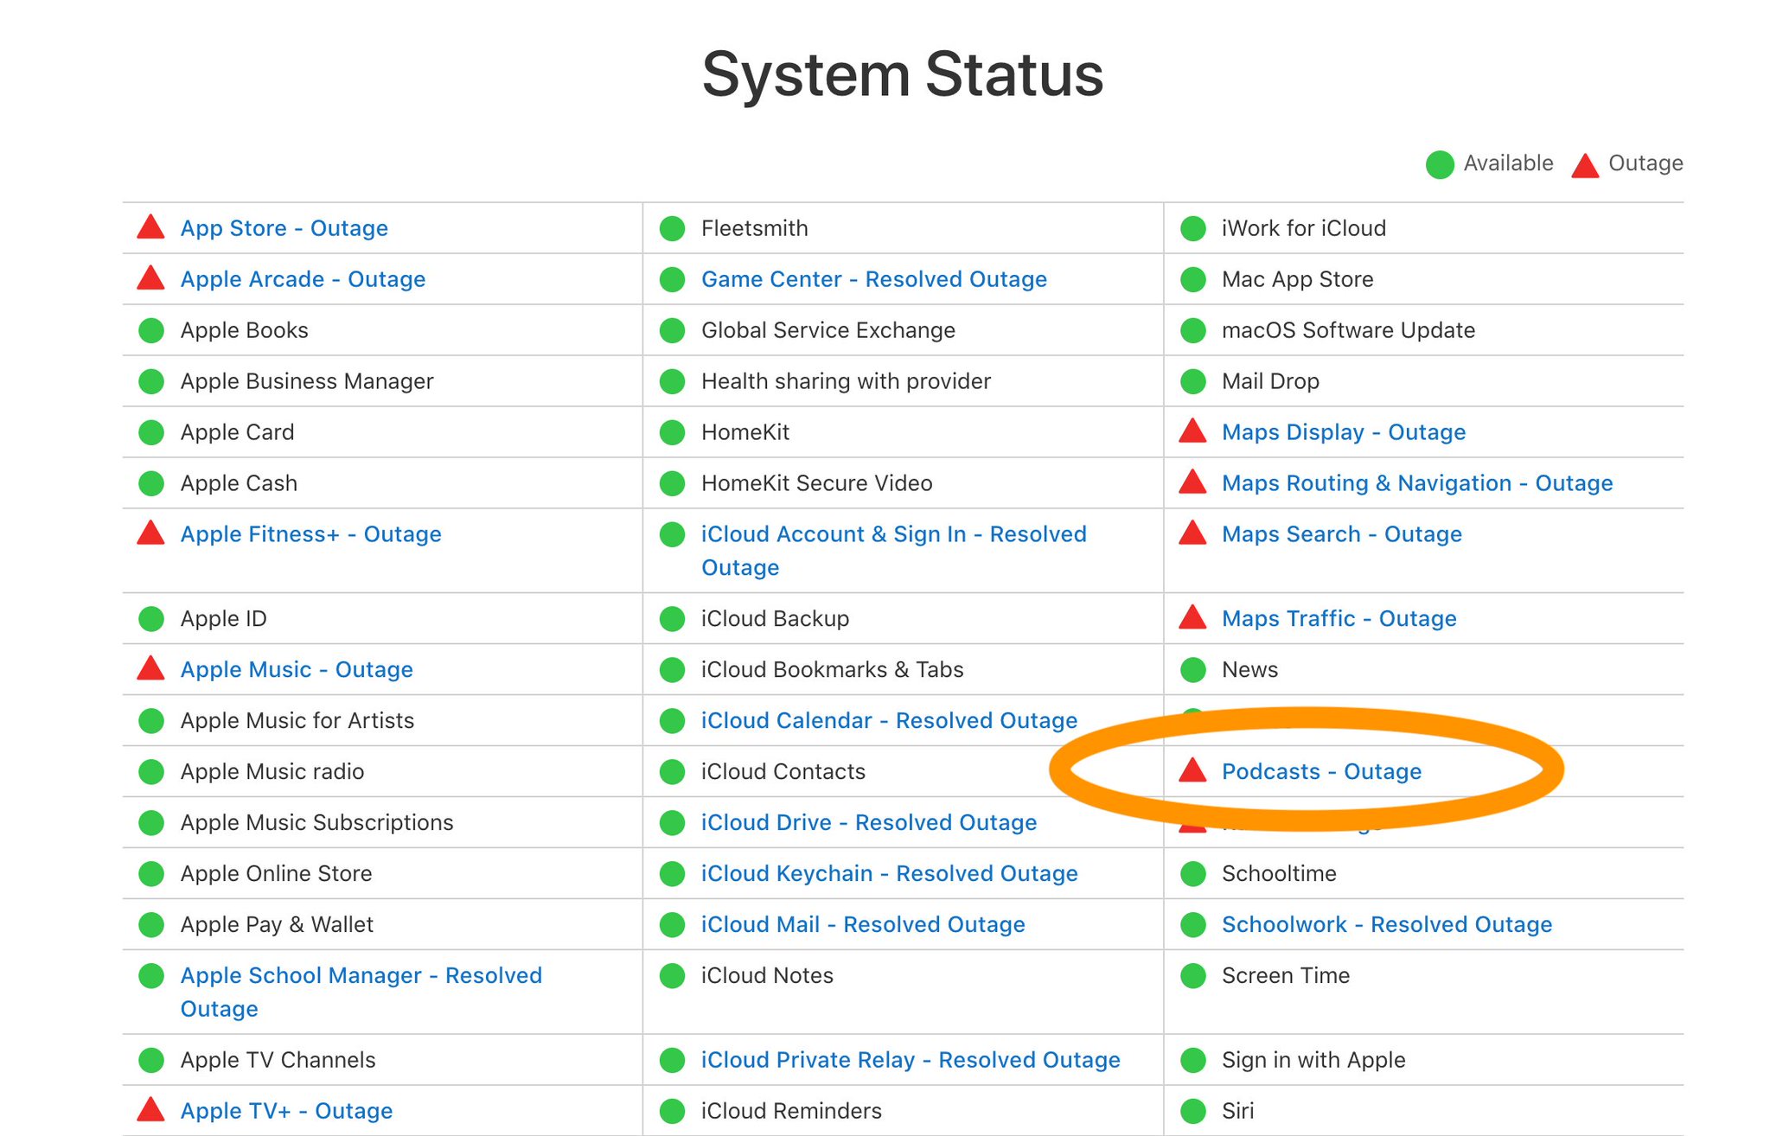This screenshot has width=1770, height=1136.
Task: View Schoolwork - Resolved Outage link
Action: point(1386,925)
